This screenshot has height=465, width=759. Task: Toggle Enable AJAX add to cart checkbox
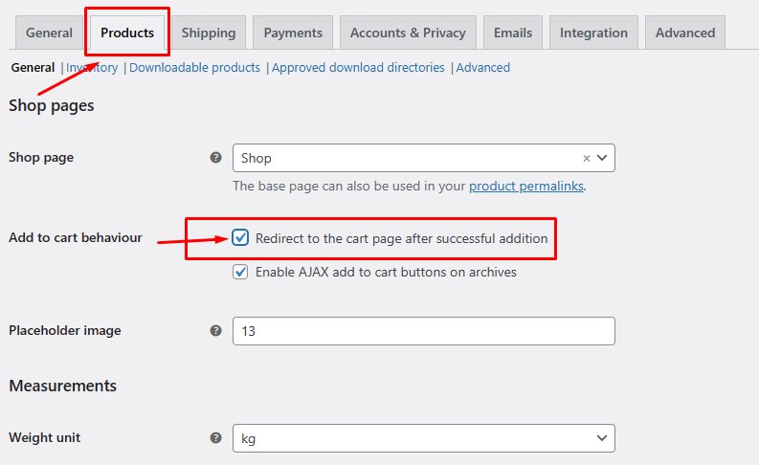coord(240,273)
